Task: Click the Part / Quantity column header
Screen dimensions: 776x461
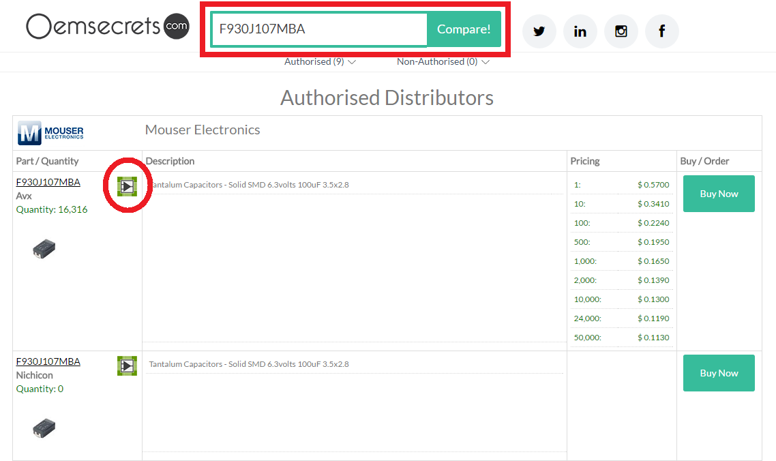Action: pos(47,161)
